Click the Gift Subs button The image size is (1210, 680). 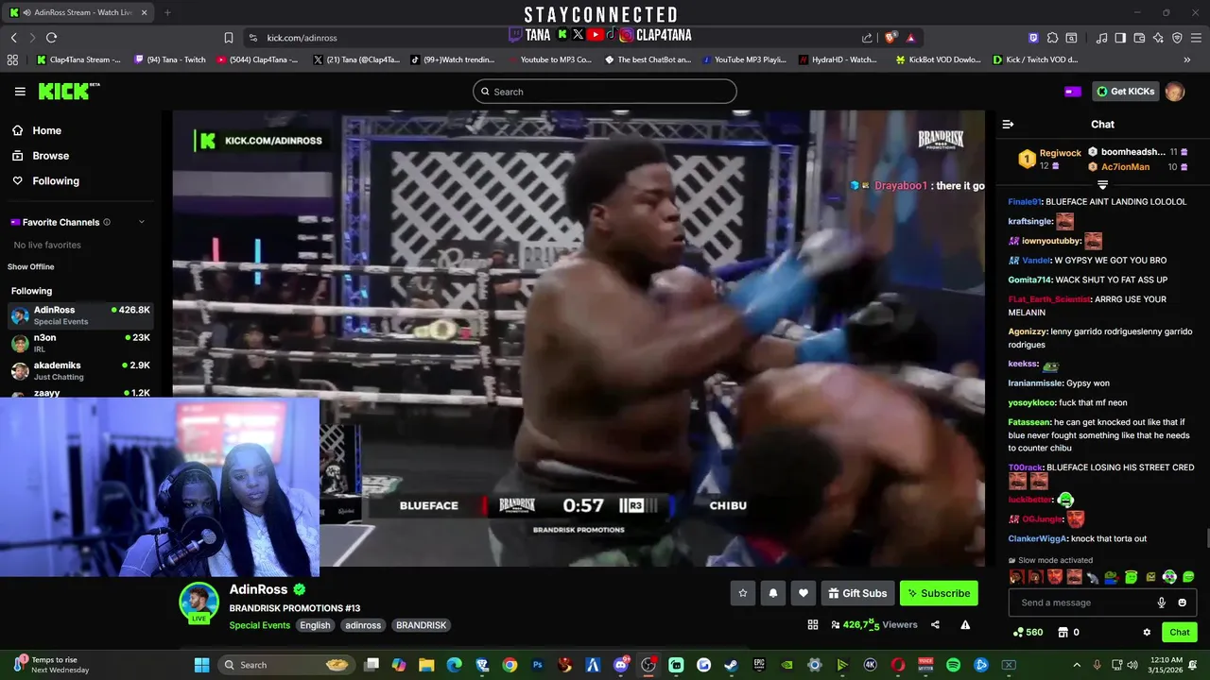tap(857, 593)
